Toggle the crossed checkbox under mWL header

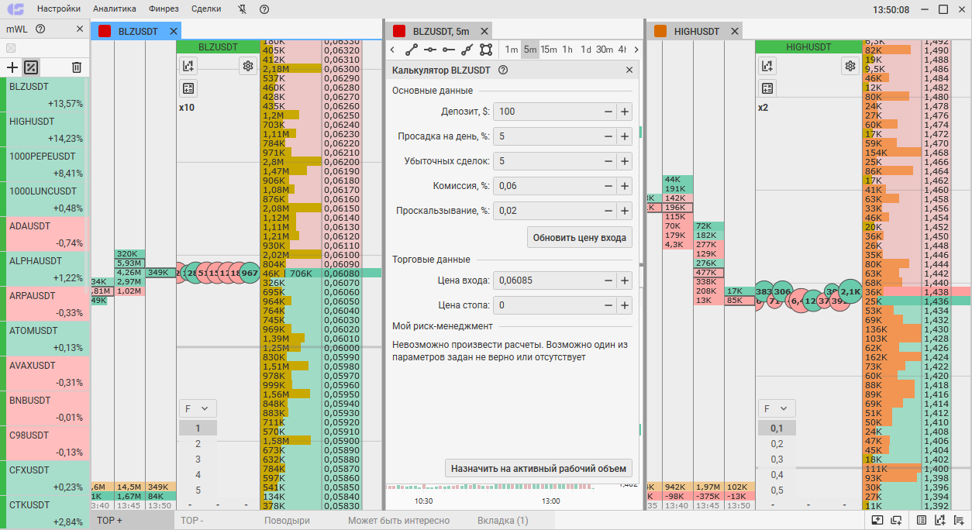point(11,48)
